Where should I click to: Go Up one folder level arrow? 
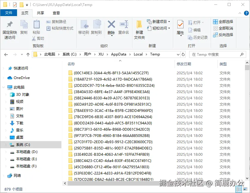pyautogui.click(x=28, y=55)
